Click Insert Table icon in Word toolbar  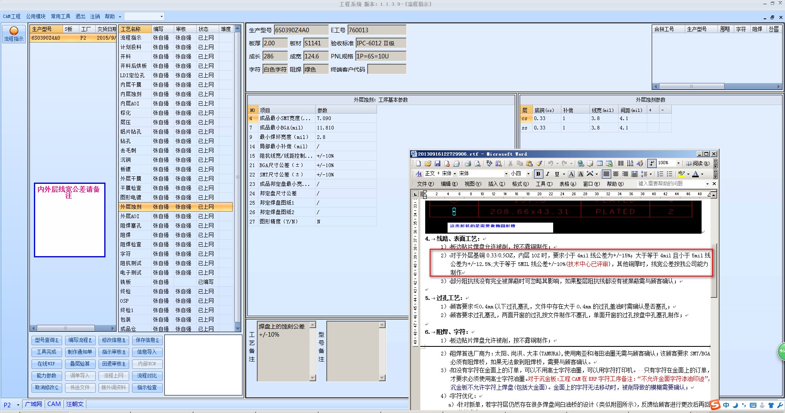click(x=600, y=163)
